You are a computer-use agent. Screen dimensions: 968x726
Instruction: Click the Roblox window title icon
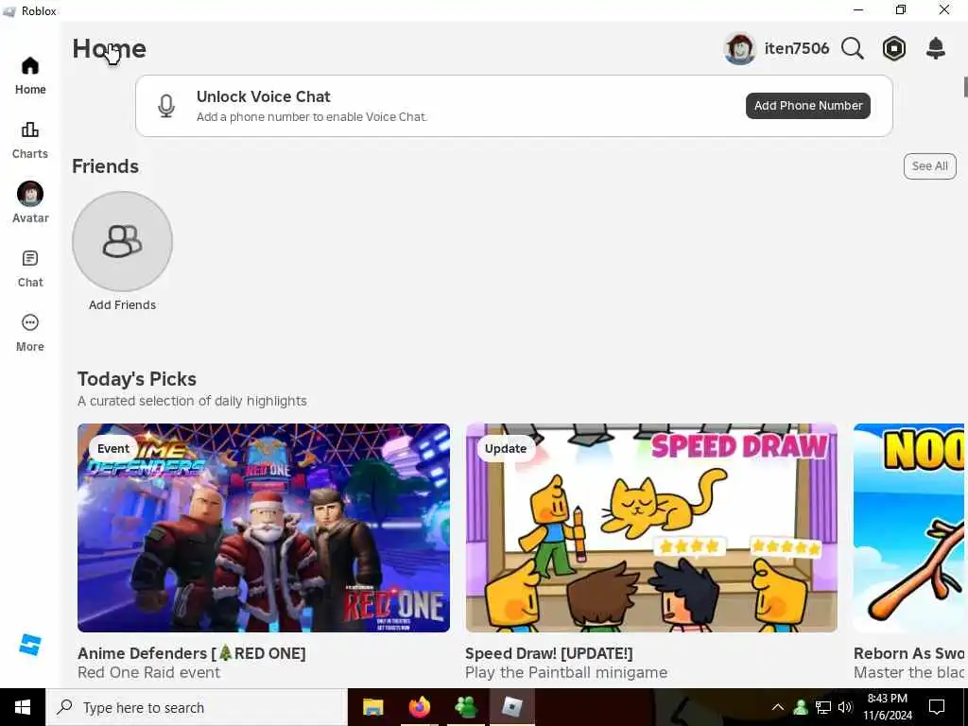point(9,11)
